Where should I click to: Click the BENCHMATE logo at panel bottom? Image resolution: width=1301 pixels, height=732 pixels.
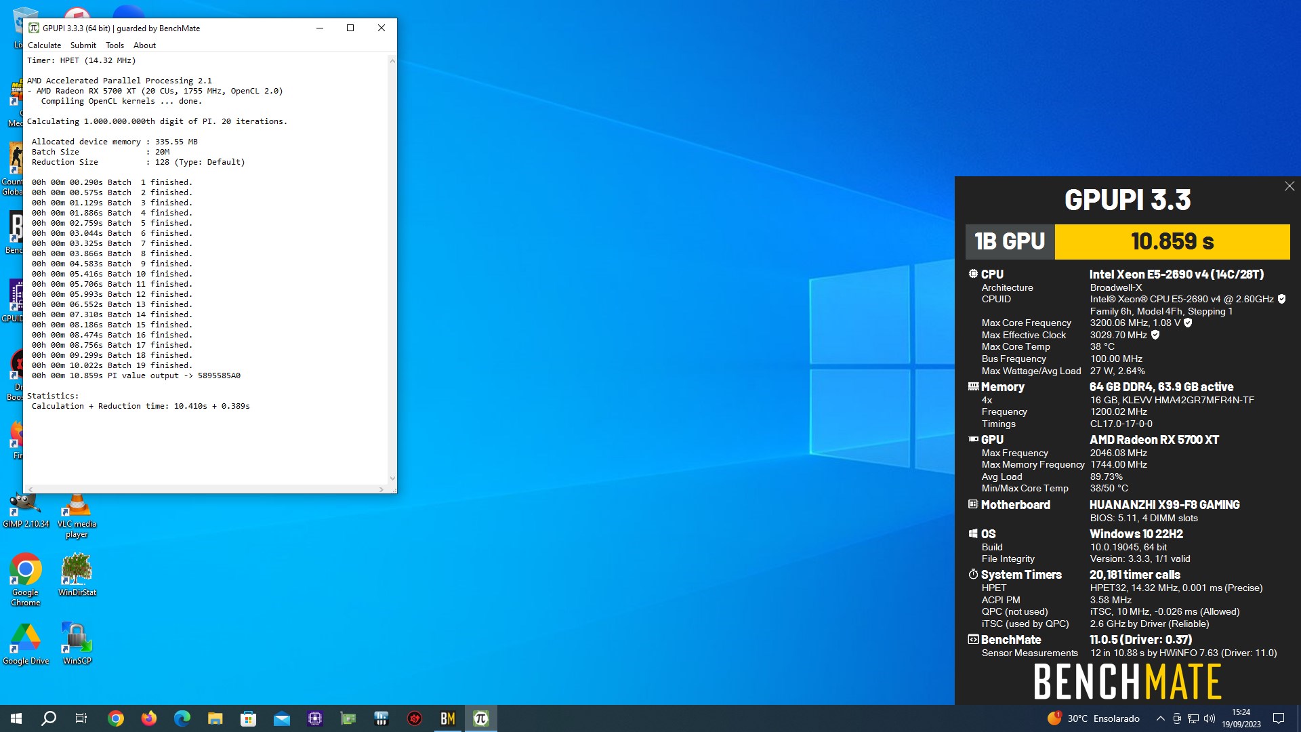tap(1128, 682)
